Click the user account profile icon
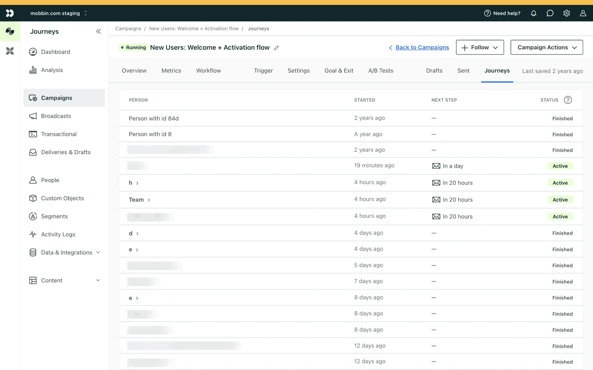 coord(583,13)
